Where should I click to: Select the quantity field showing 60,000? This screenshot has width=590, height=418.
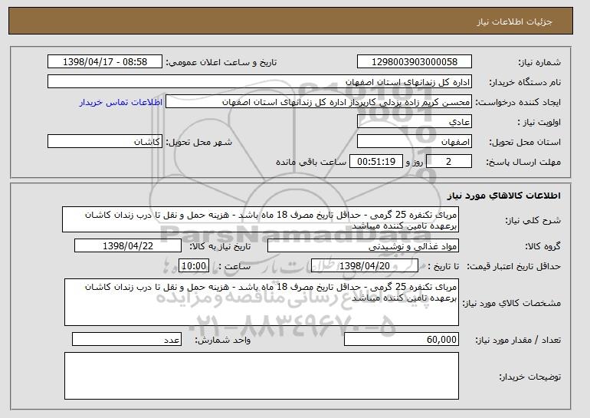(x=402, y=339)
